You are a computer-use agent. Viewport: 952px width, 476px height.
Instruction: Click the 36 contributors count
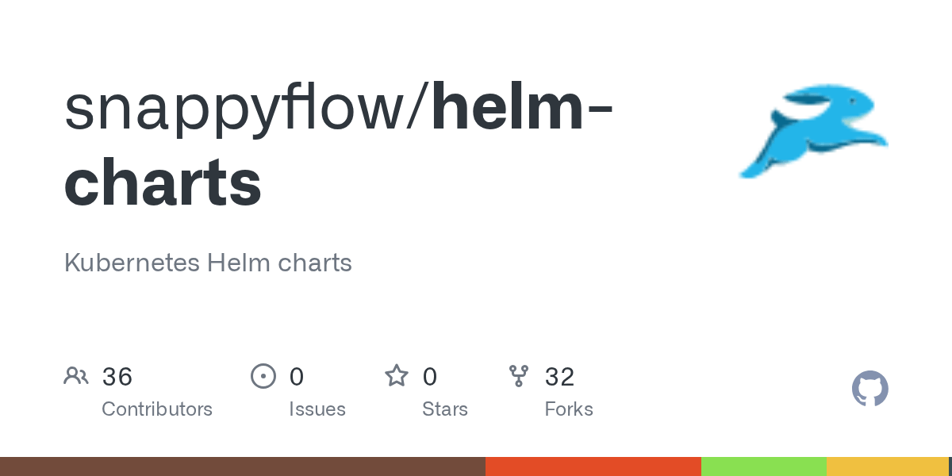(x=117, y=377)
